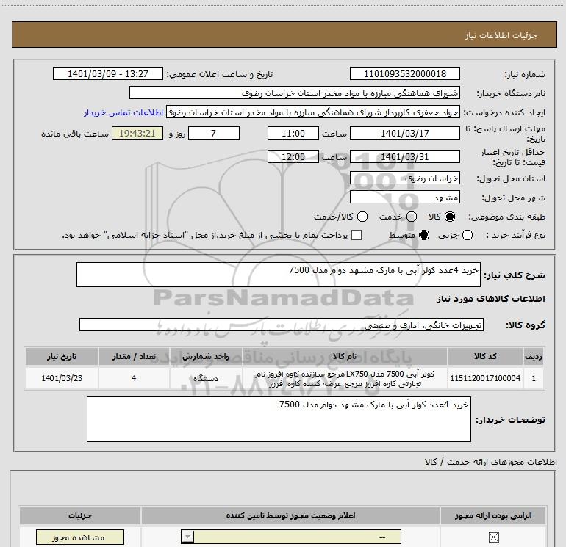This screenshot has height=547, width=566.
Task: Select the کالا radio button
Action: click(x=450, y=217)
